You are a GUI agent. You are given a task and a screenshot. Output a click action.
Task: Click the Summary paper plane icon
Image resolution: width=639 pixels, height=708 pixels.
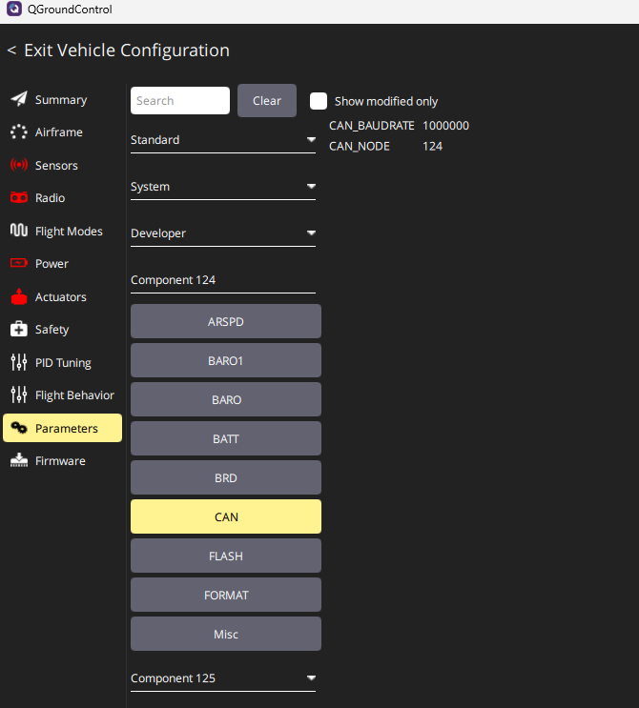tap(19, 99)
